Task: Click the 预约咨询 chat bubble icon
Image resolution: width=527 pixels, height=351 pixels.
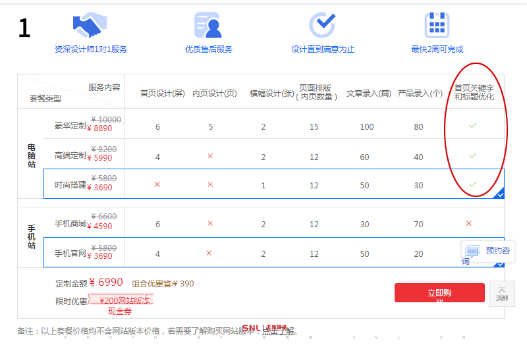Action: coord(472,251)
